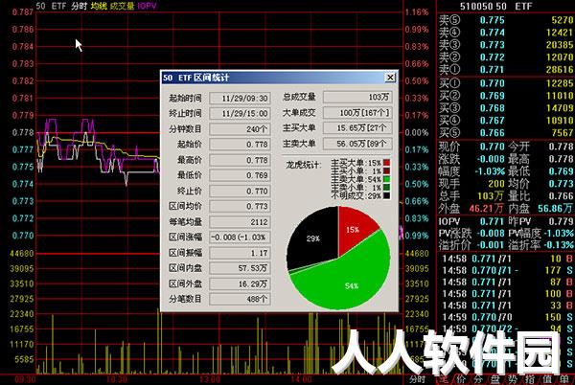Click the 44680 volume label on left axis

[x=22, y=254]
